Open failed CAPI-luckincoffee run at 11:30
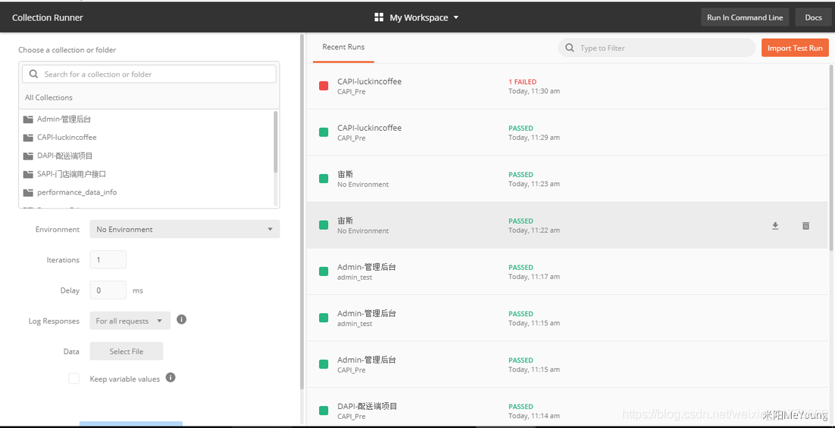 567,86
